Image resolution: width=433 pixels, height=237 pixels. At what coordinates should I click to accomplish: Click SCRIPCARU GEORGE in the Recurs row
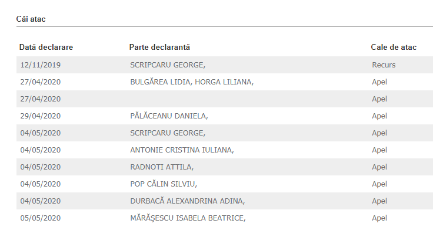(168, 65)
